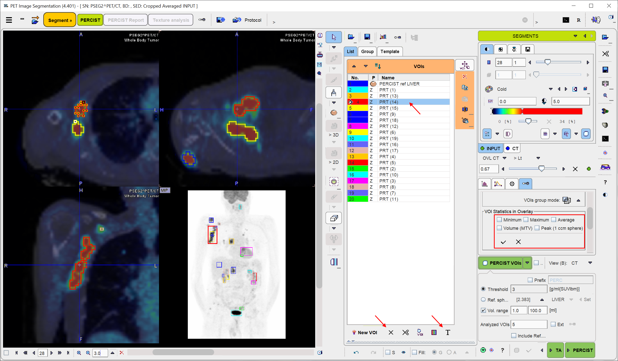The height and width of the screenshot is (361, 618).
Task: Enable the Volume (MTV) checkbox
Action: (x=499, y=228)
